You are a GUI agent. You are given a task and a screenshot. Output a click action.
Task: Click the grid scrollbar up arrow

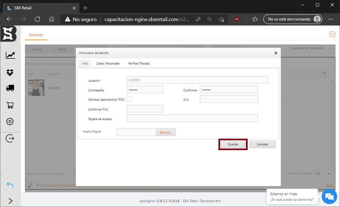(332, 80)
